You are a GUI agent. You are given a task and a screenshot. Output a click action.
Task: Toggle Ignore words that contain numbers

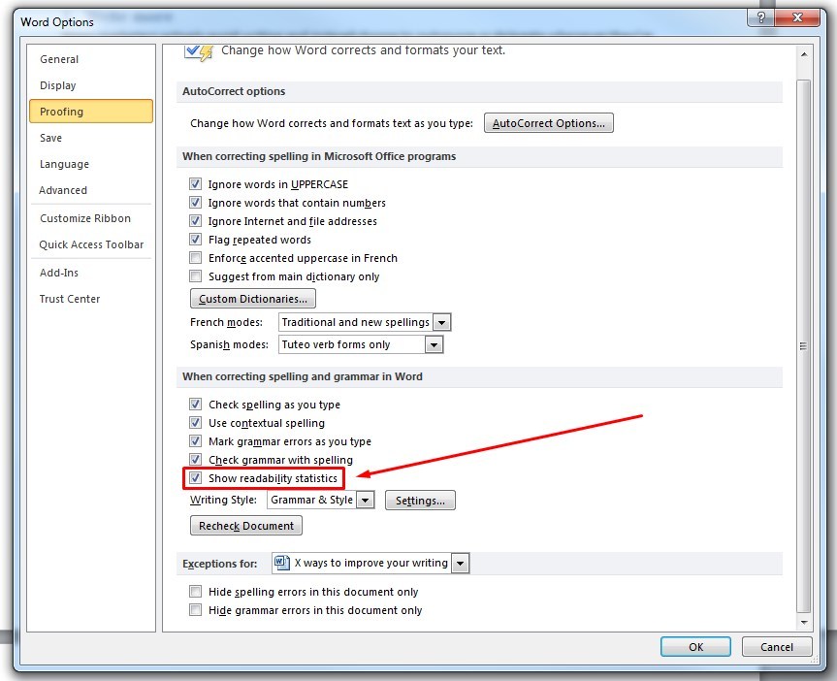coord(195,203)
